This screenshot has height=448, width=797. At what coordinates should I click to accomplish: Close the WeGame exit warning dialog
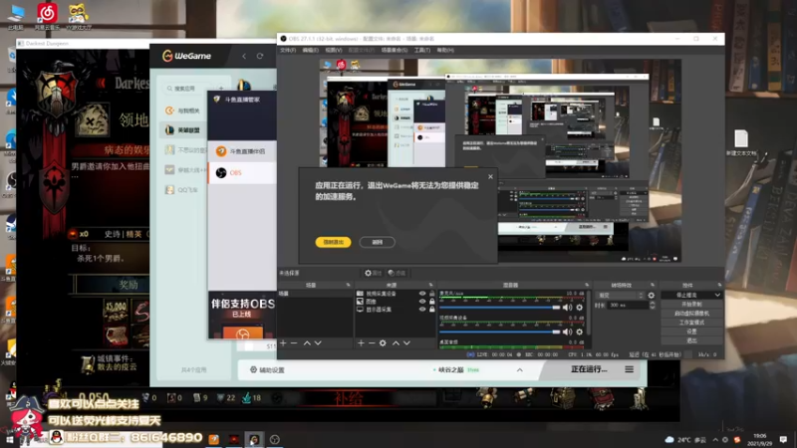coord(490,177)
